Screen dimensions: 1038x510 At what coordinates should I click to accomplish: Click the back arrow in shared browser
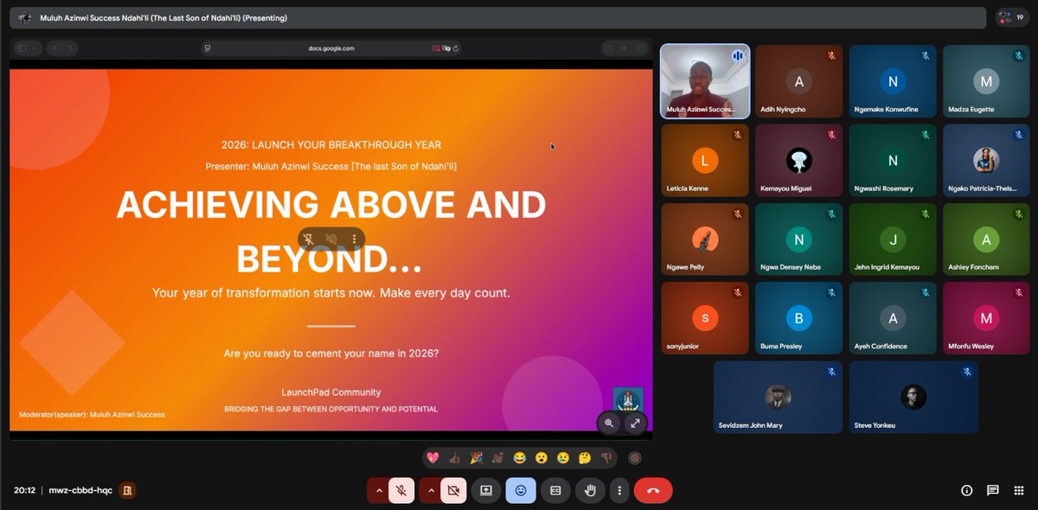[54, 48]
